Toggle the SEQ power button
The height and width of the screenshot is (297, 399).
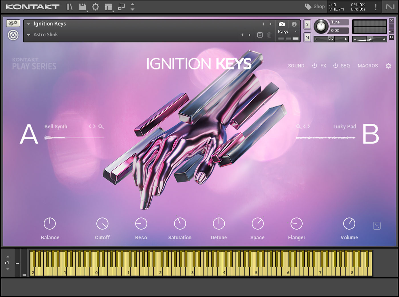(x=336, y=66)
